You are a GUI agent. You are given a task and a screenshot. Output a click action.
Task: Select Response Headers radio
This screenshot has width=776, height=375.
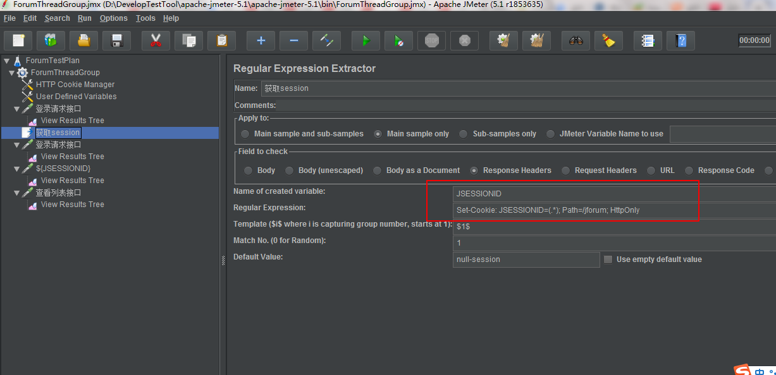(x=474, y=170)
